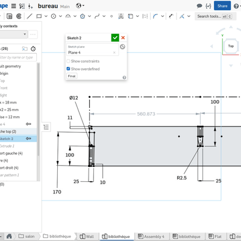Image resolution: width=241 pixels, height=241 pixels.
Task: Expand the Rectangle tool options arrow
Action: coord(46,16)
